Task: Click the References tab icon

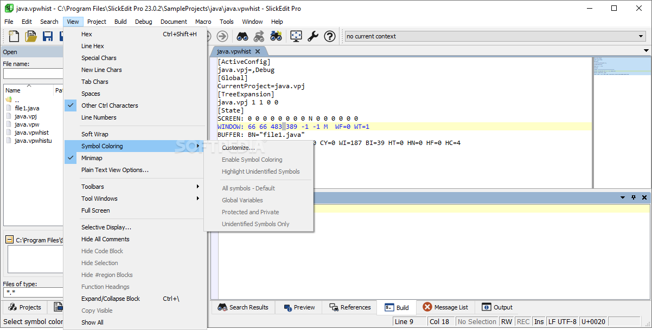Action: point(334,307)
